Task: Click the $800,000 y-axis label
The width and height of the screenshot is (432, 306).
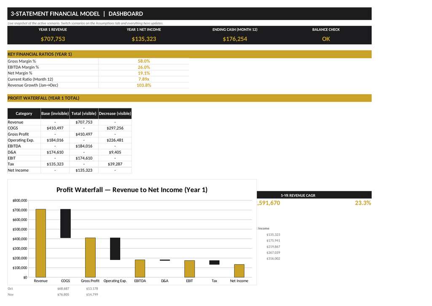Action: click(20, 200)
